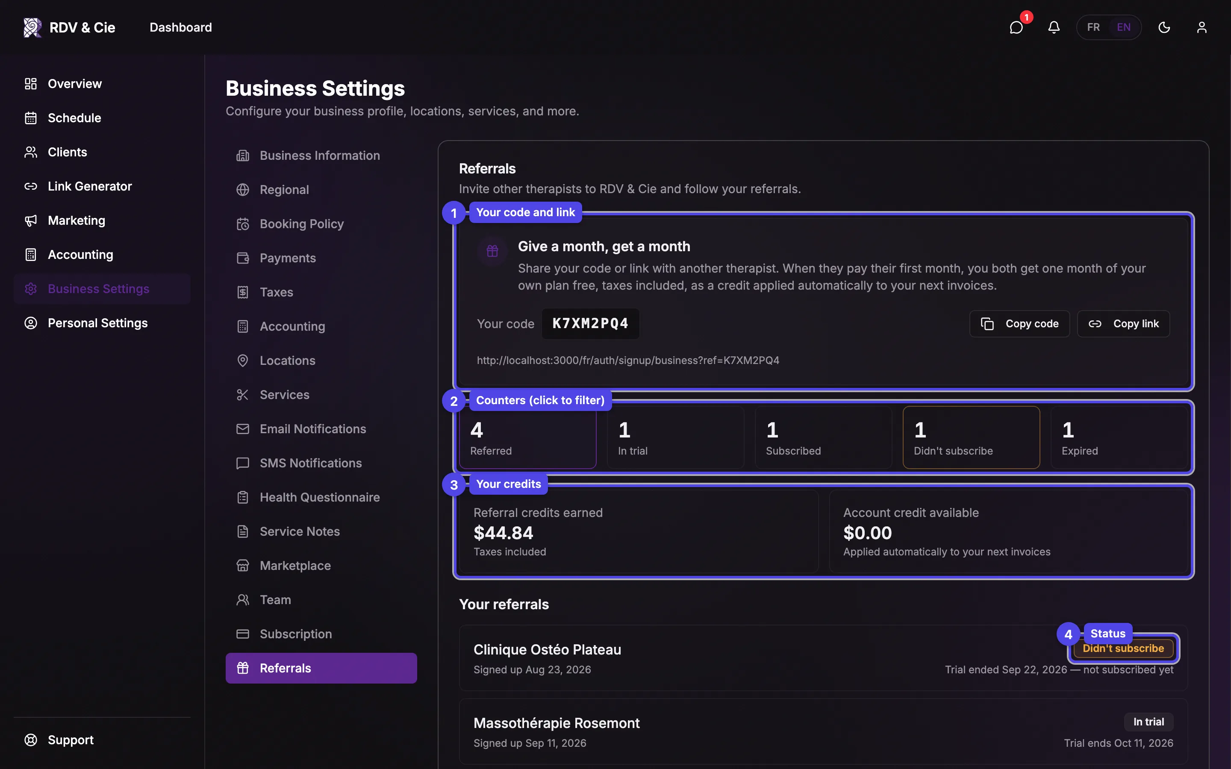Open the notifications bell

tap(1054, 27)
